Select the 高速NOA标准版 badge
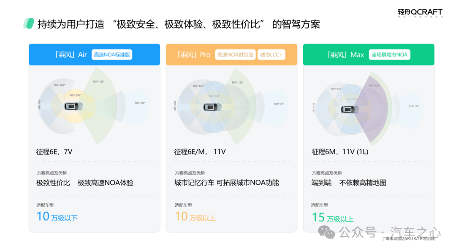456x251 pixels. tap(112, 54)
